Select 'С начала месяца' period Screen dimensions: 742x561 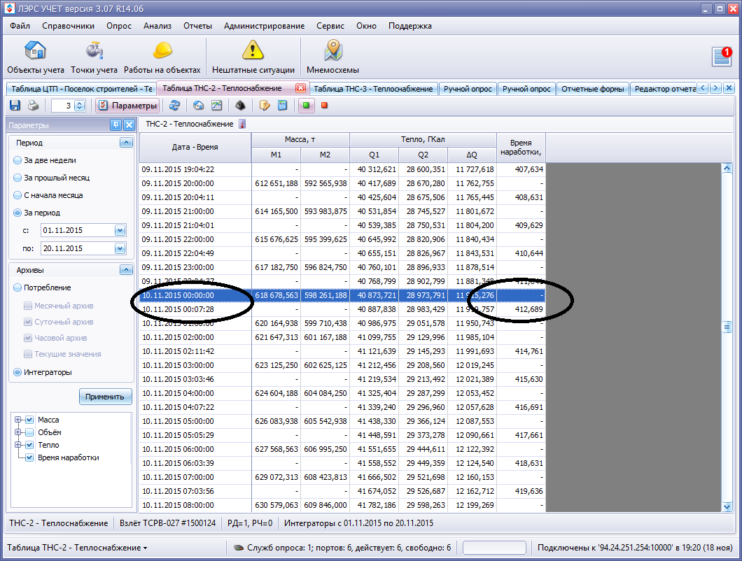[x=48, y=195]
